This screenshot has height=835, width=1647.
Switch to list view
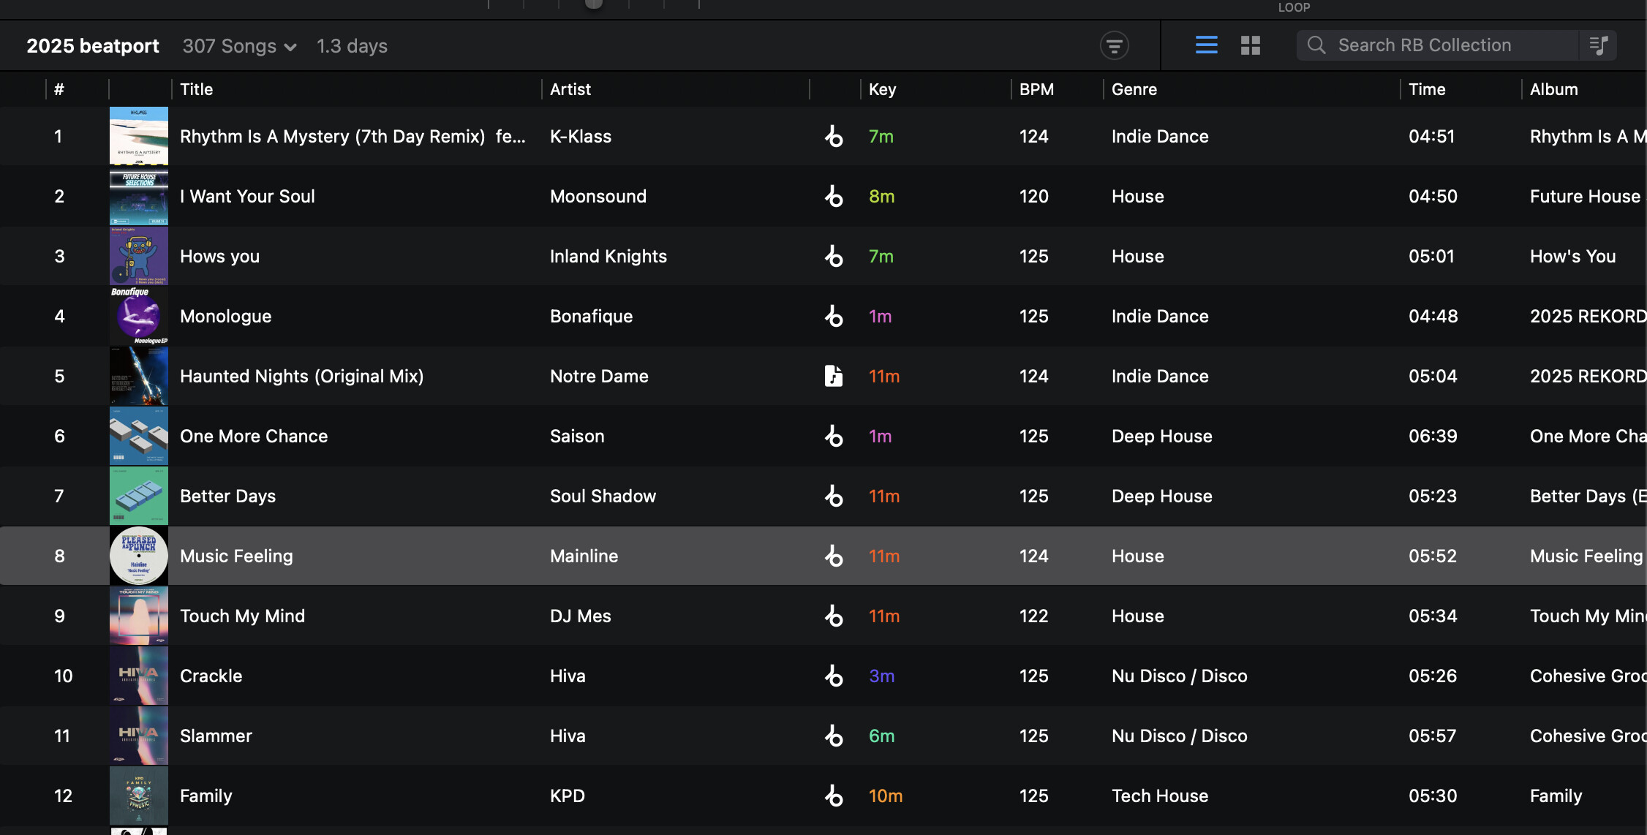[x=1206, y=45]
